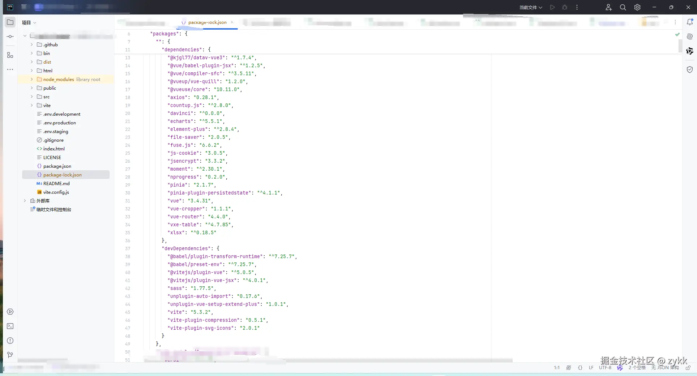Select 临时文件和控制台 node

(54, 210)
